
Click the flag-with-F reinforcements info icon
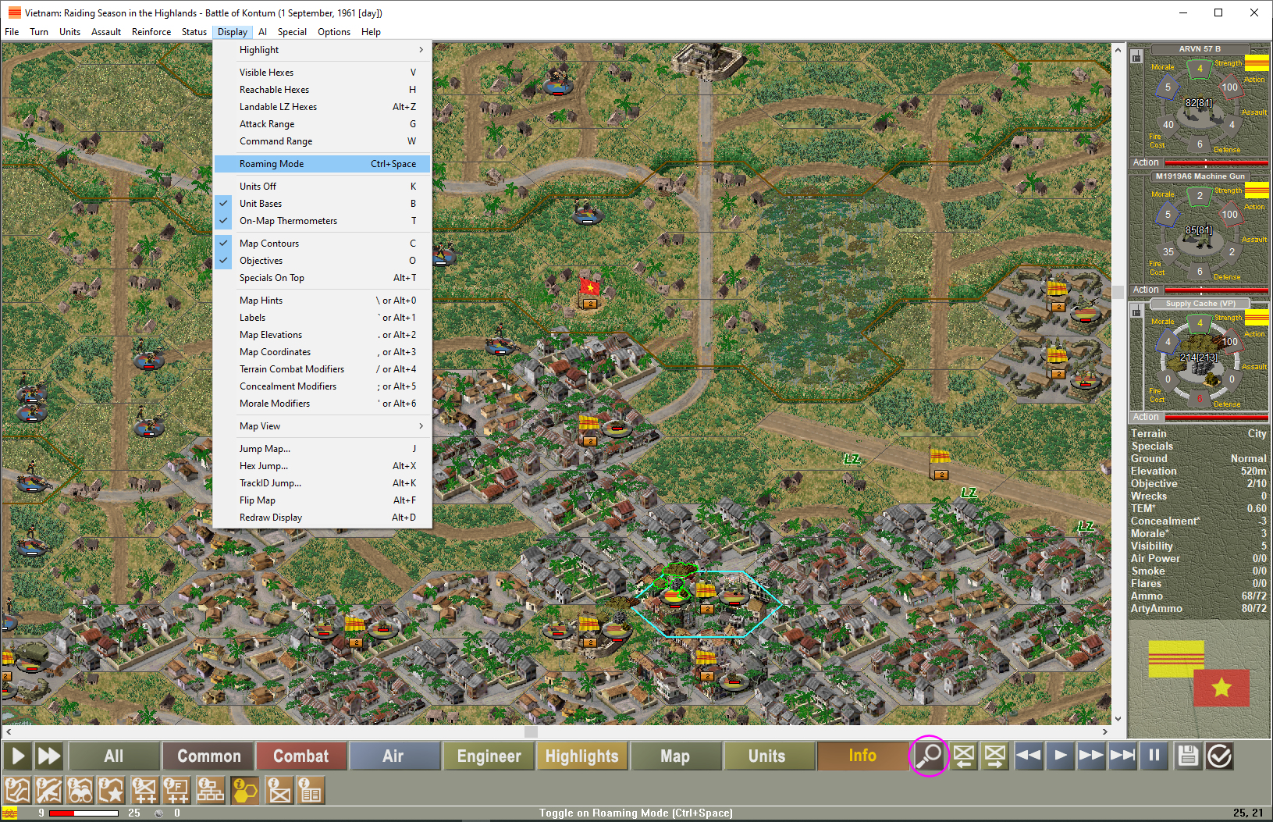click(177, 791)
